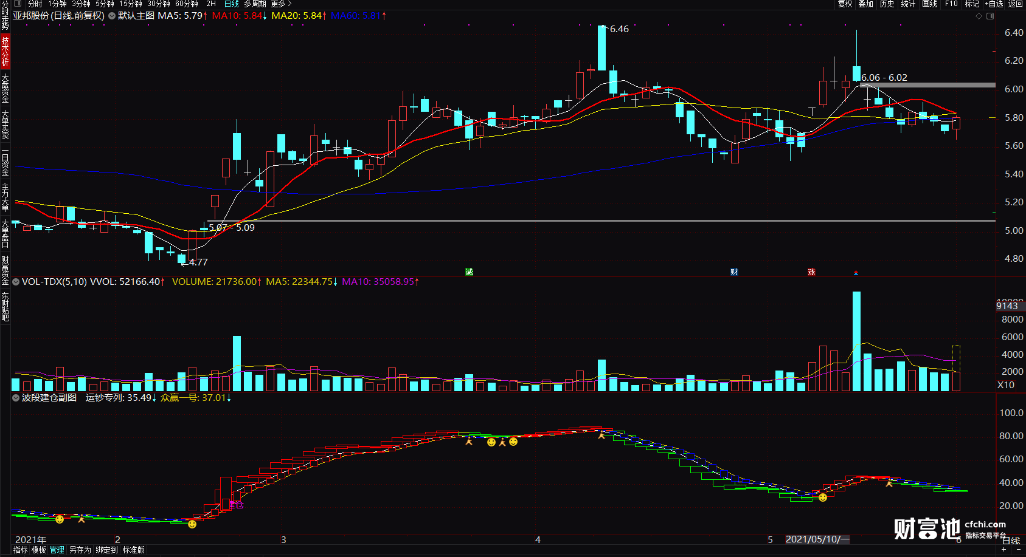The height and width of the screenshot is (557, 1026).
Task: Select the 15分钟 period tab
Action: [x=130, y=4]
